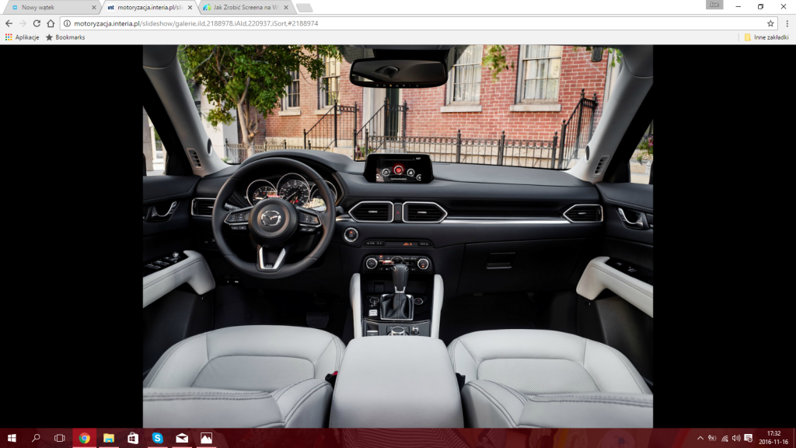Show hidden system tray icons
The width and height of the screenshot is (796, 448).
[x=700, y=438]
